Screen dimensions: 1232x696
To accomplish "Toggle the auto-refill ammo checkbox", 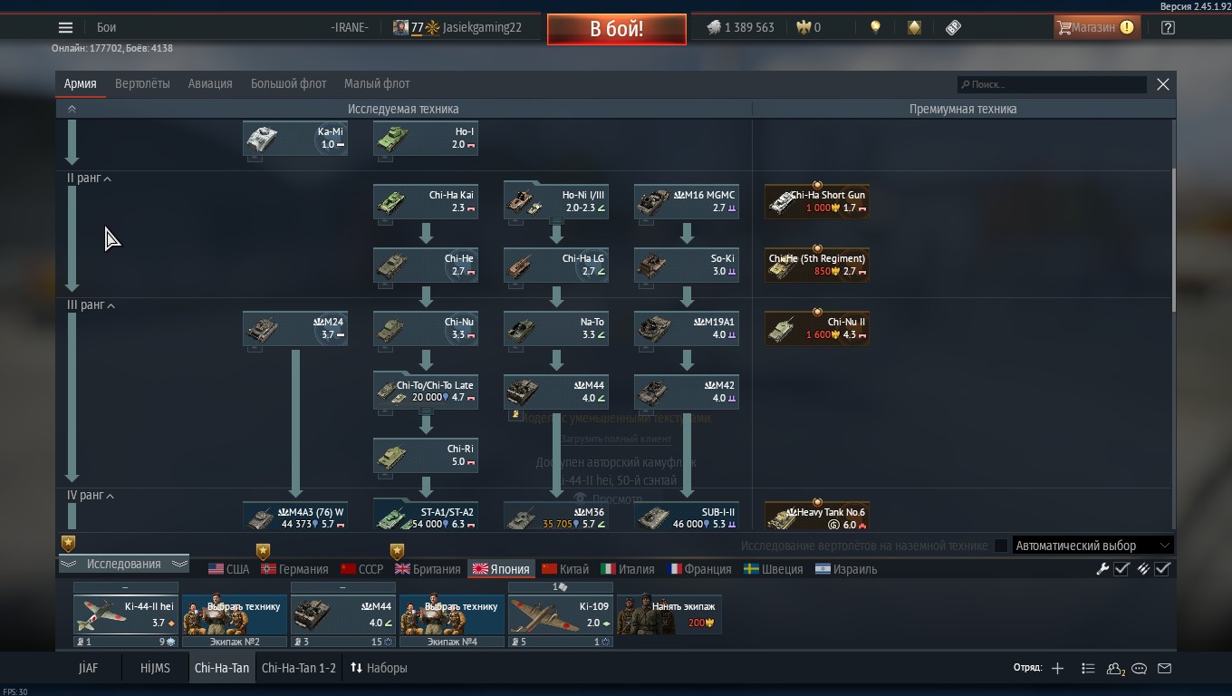I will (x=1163, y=569).
